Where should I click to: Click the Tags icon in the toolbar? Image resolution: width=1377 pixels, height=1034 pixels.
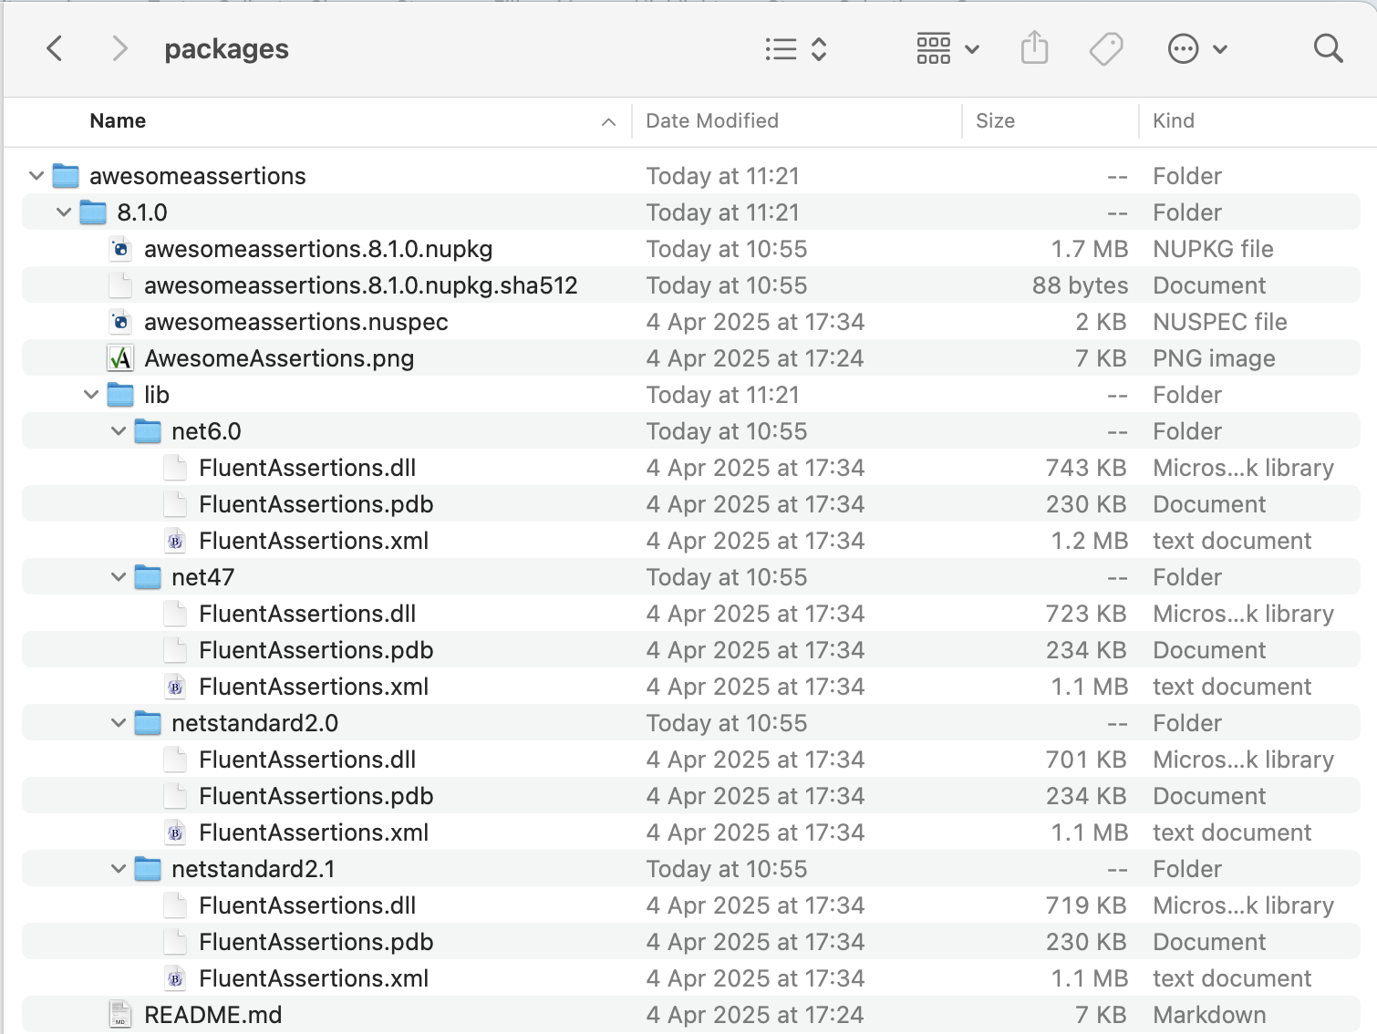pos(1105,48)
